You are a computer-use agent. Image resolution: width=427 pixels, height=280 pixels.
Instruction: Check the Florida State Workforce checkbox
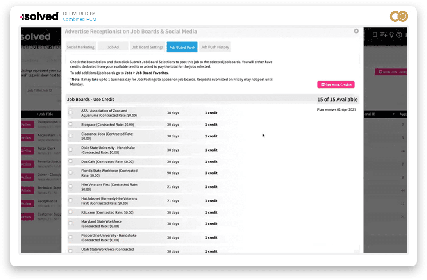click(71, 173)
